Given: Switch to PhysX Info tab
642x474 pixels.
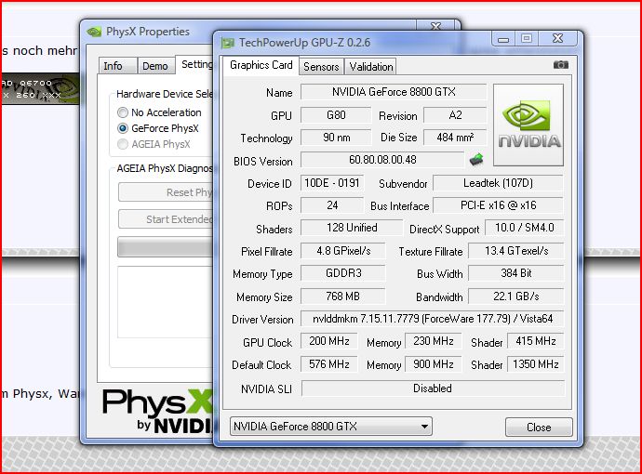Looking at the screenshot, I should coord(117,66).
